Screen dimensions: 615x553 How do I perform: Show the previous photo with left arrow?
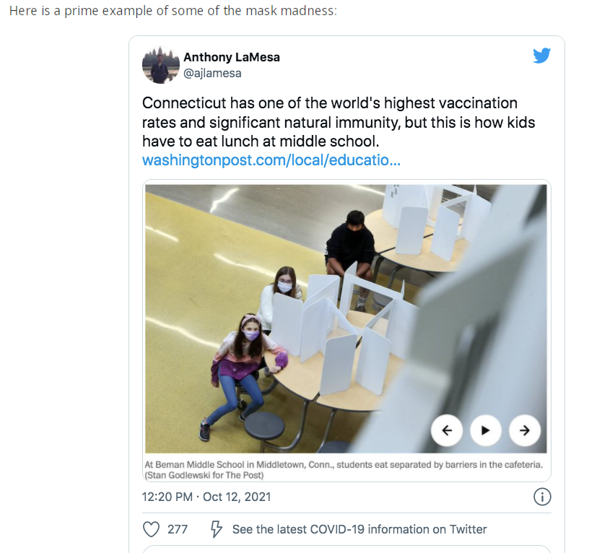point(447,431)
